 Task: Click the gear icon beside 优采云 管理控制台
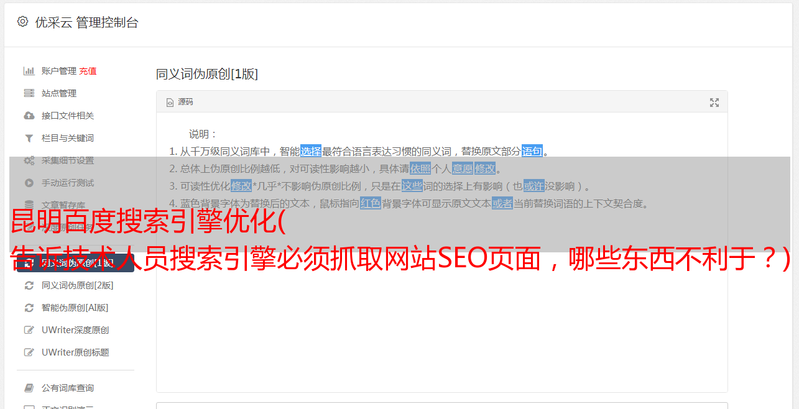[x=22, y=22]
